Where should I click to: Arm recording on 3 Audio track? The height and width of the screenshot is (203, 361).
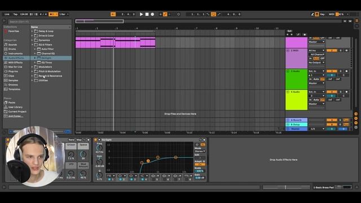pyautogui.click(x=346, y=71)
